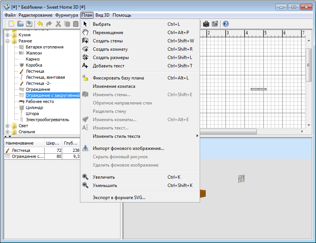Open the Редактирование menu
The image size is (316, 243).
[x=36, y=15]
